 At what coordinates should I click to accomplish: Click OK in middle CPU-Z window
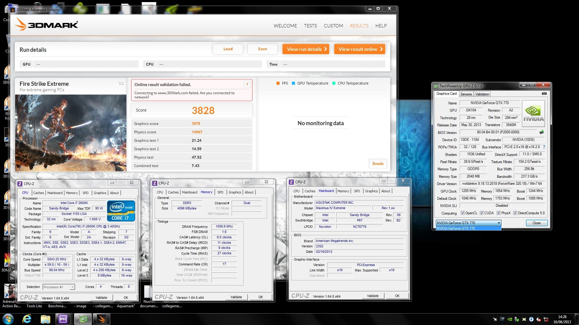click(x=261, y=297)
